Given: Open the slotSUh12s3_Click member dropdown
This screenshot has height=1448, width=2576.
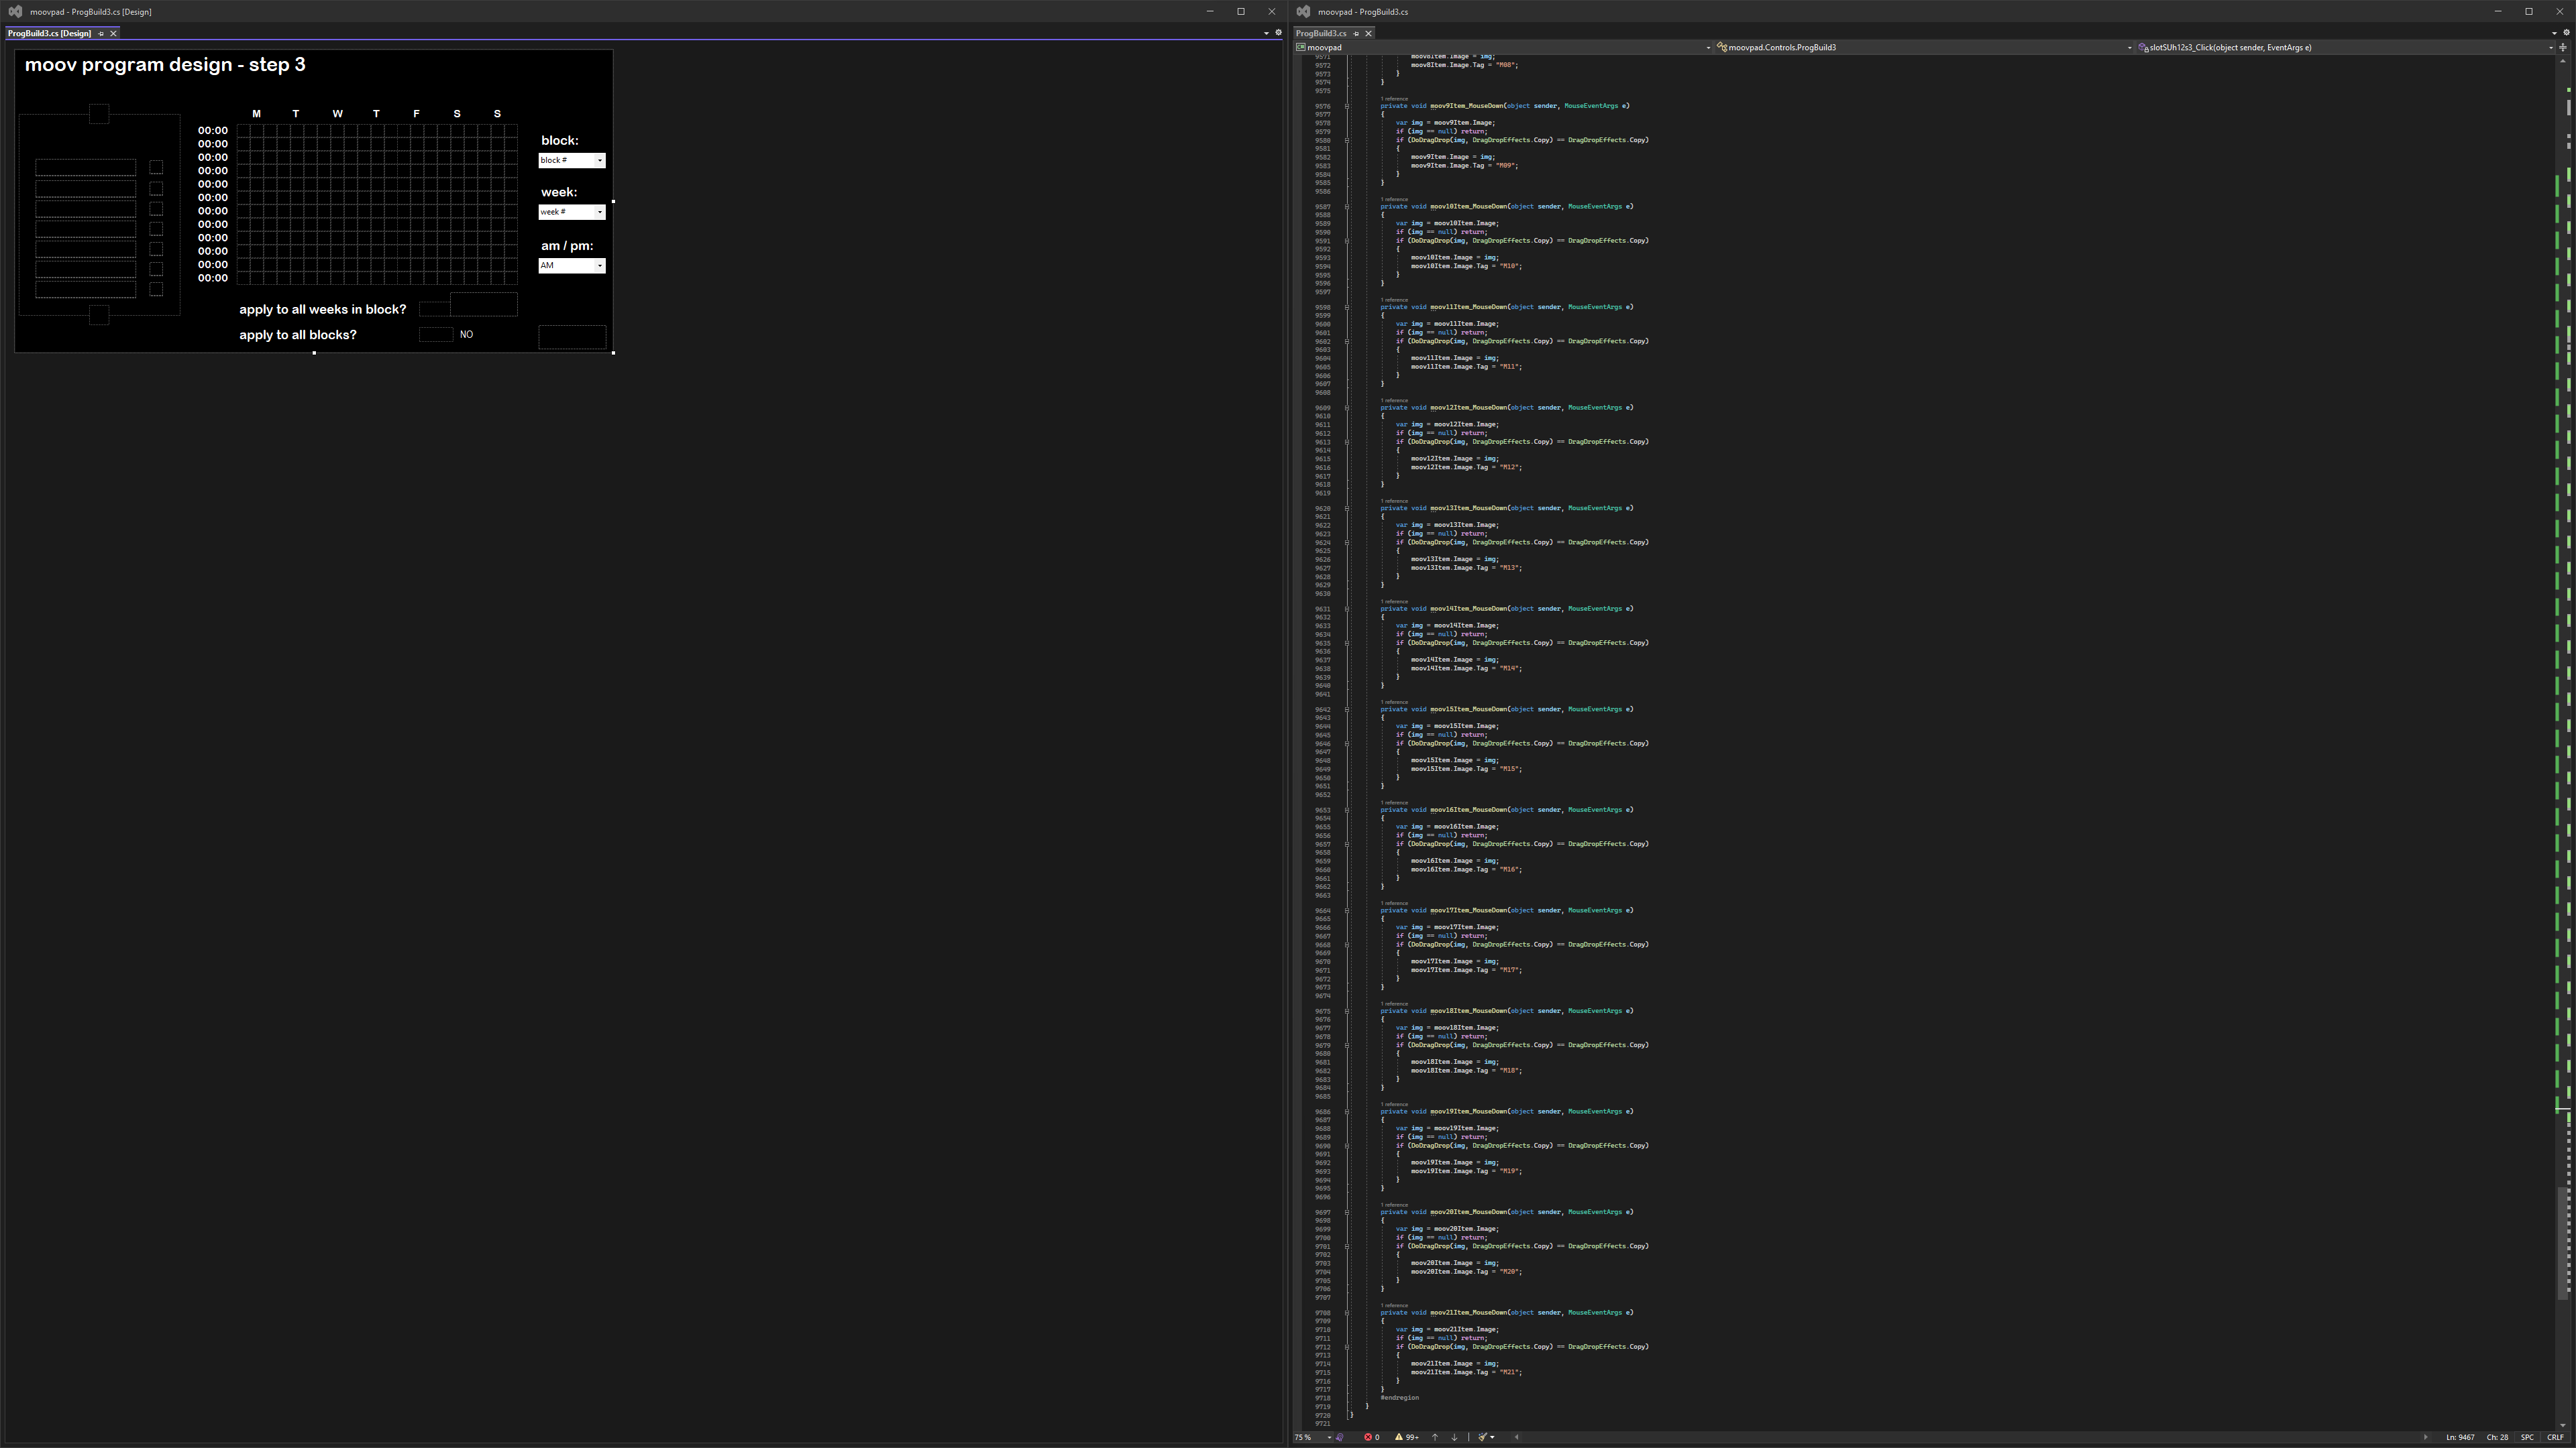Looking at the screenshot, I should (2345, 47).
